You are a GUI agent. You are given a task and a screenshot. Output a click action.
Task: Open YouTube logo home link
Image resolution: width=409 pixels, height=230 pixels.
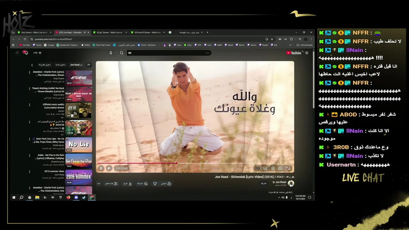[294, 53]
